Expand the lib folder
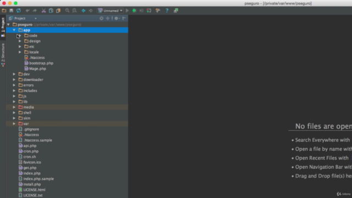 coord(14,101)
